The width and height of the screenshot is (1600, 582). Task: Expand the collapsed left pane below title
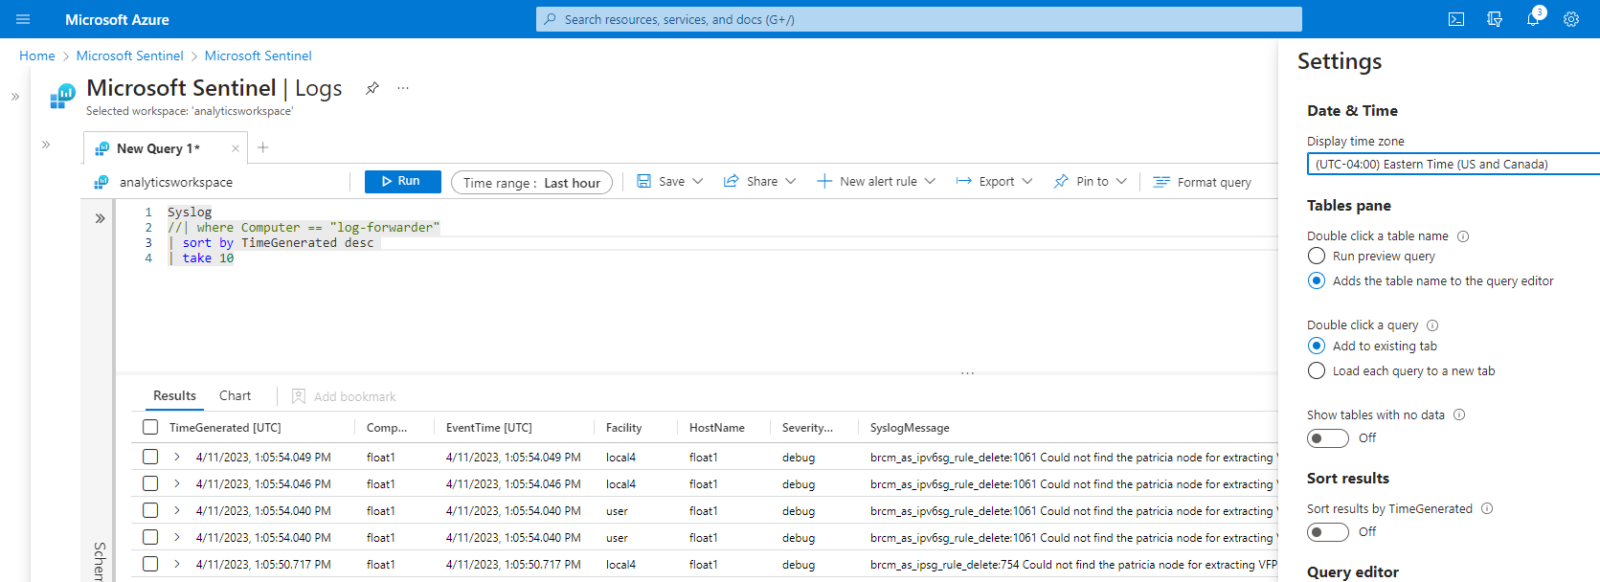[46, 145]
